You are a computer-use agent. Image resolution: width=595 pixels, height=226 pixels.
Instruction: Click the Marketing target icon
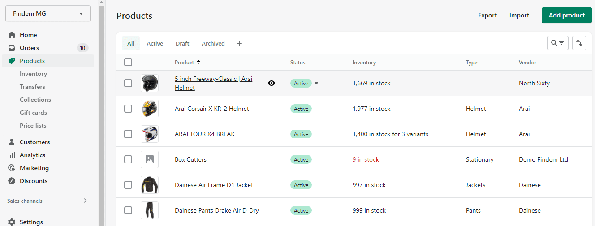pyautogui.click(x=12, y=168)
